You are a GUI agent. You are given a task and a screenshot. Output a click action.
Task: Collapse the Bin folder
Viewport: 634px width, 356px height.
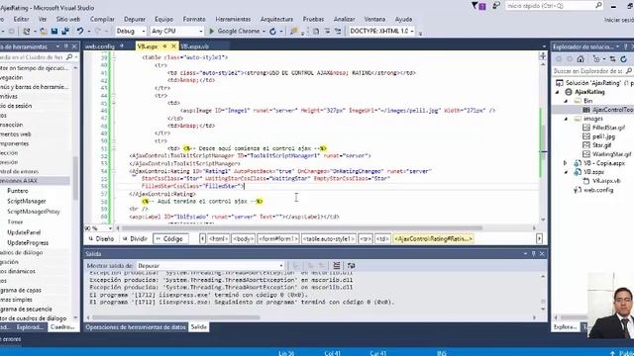pyautogui.click(x=566, y=101)
